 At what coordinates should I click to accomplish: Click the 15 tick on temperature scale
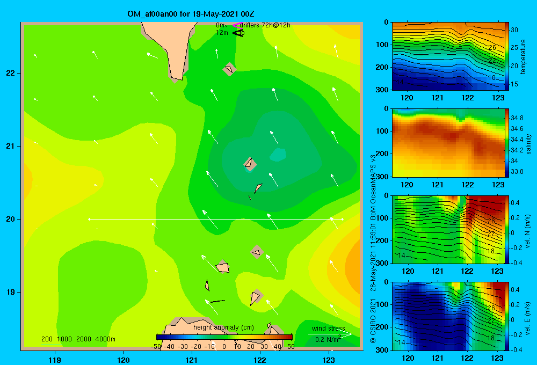click(514, 84)
